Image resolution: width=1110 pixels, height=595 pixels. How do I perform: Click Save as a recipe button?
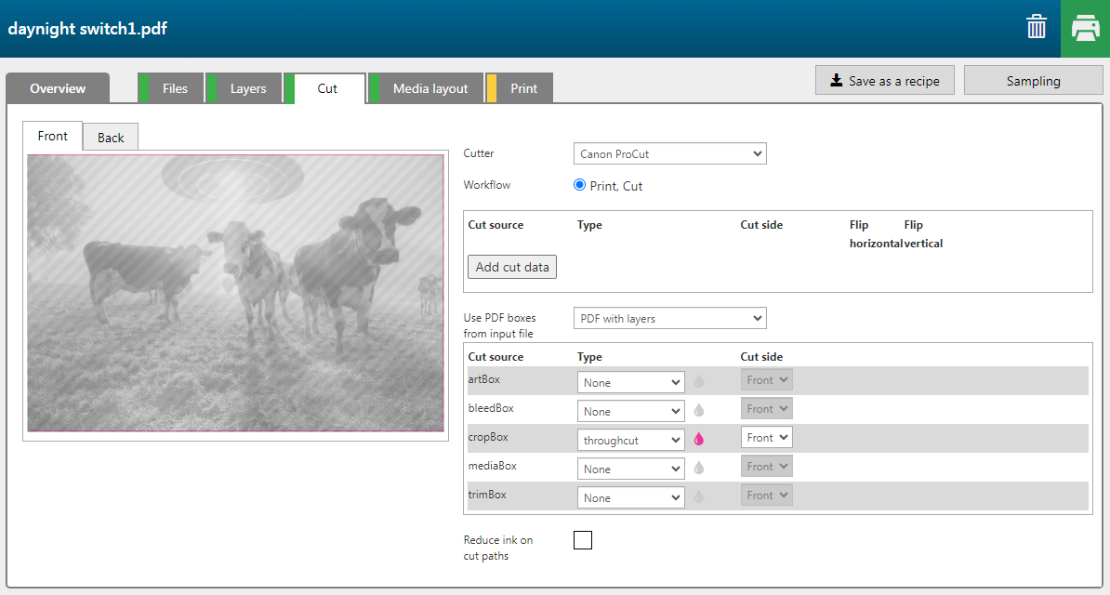pos(885,81)
